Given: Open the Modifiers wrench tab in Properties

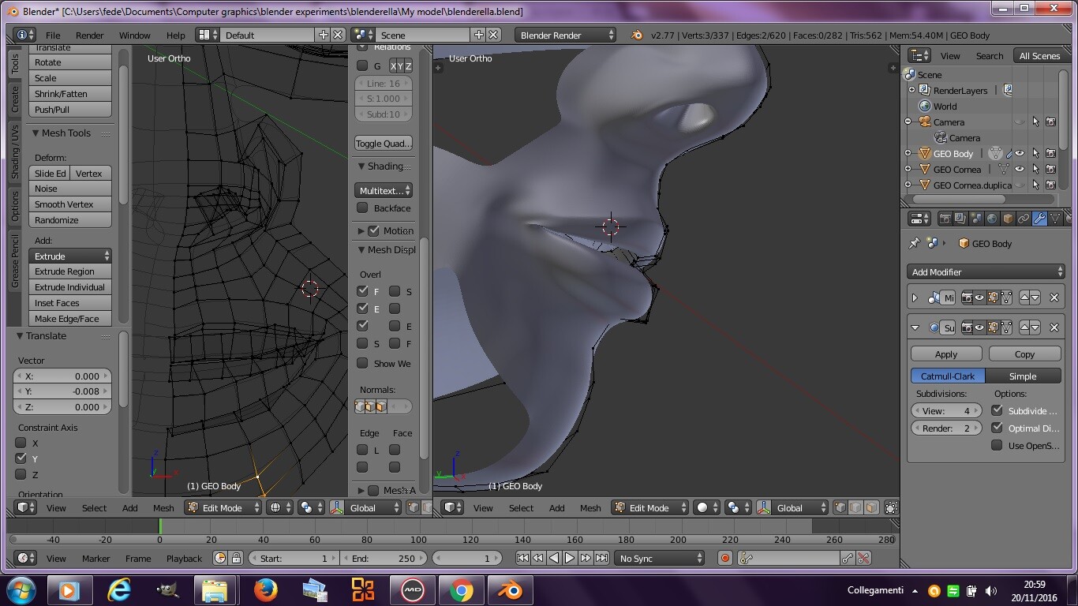Looking at the screenshot, I should (1039, 219).
